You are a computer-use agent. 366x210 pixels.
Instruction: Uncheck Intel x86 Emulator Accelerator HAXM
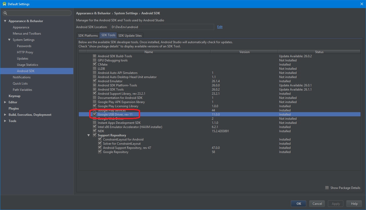pos(95,127)
